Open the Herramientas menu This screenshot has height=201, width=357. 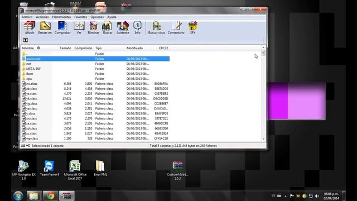point(61,17)
